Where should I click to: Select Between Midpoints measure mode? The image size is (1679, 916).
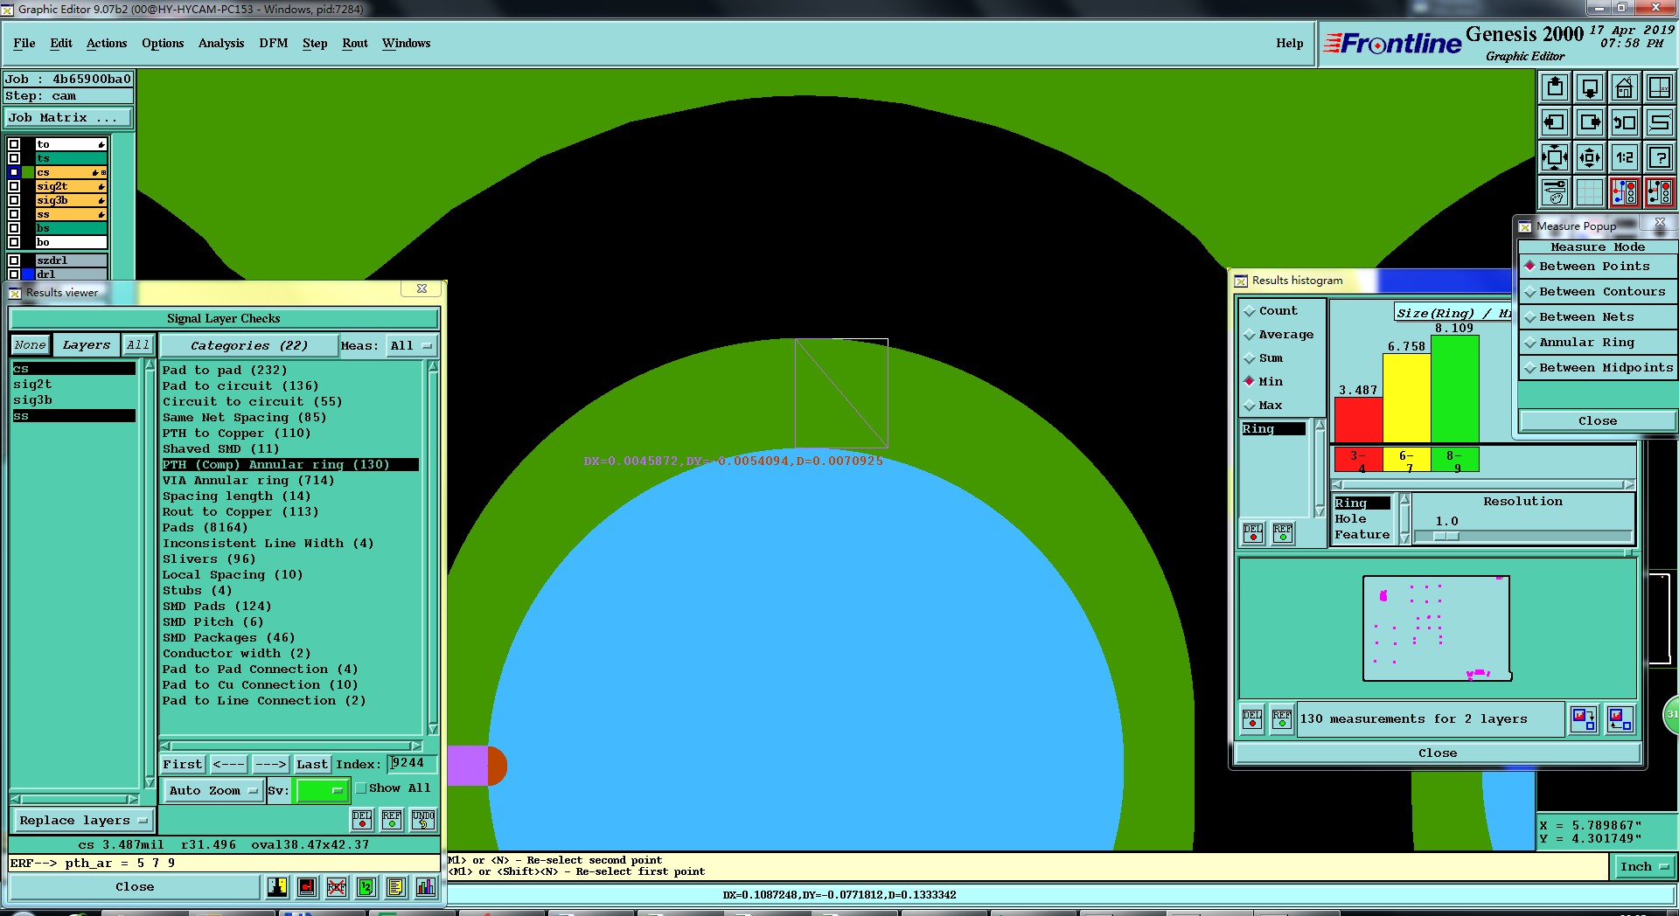[1598, 368]
